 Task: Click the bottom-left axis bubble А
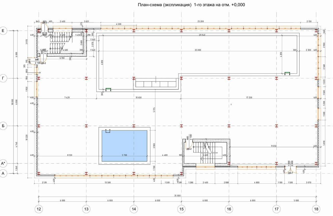tap(3, 173)
